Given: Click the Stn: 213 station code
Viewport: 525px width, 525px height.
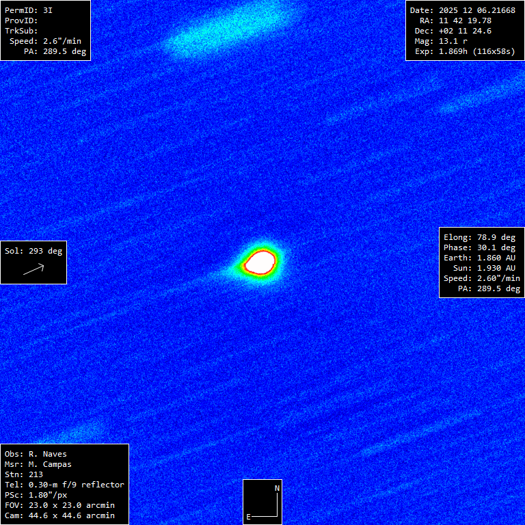Looking at the screenshot, I should (x=24, y=474).
